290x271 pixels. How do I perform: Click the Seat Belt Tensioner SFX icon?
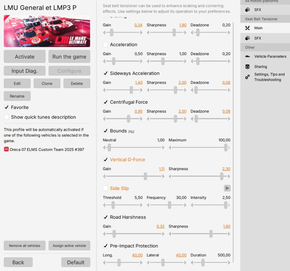pos(248,38)
